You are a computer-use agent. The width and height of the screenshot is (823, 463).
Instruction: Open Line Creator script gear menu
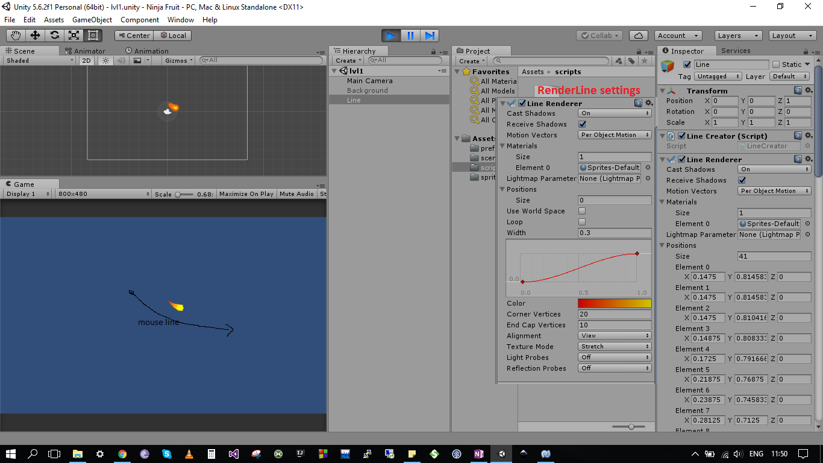pyautogui.click(x=809, y=136)
